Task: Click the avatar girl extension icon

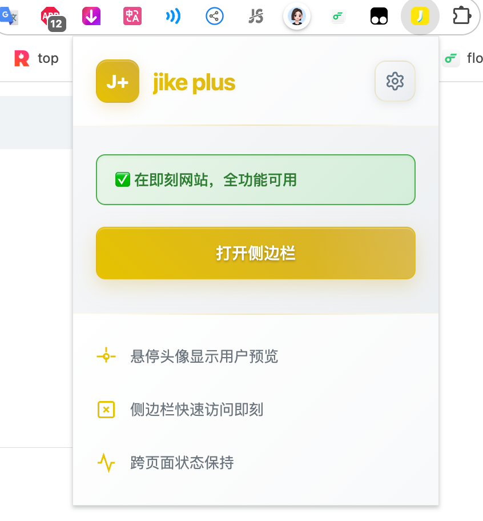Action: click(x=297, y=16)
